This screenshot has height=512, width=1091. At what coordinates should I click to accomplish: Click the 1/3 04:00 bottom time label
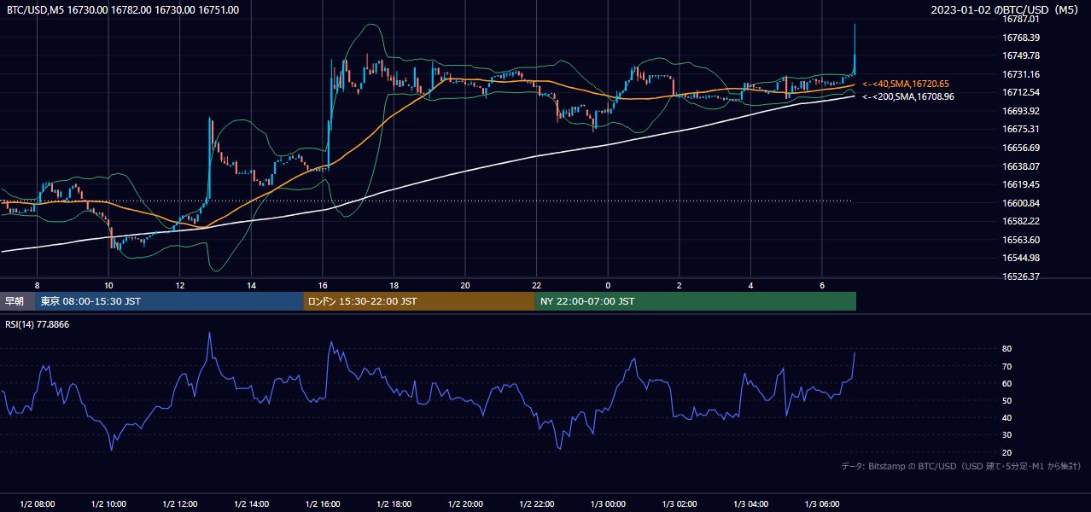pos(750,504)
